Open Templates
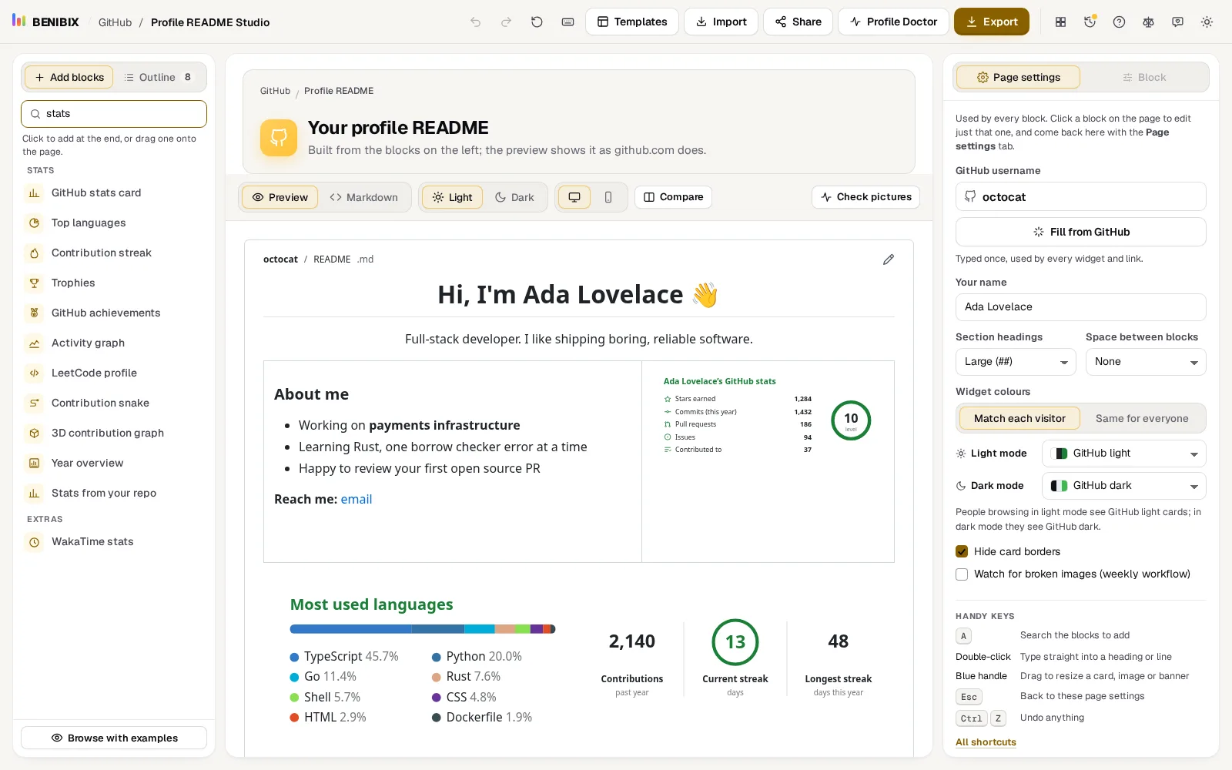Viewport: 1232px width, 770px height. 632,22
